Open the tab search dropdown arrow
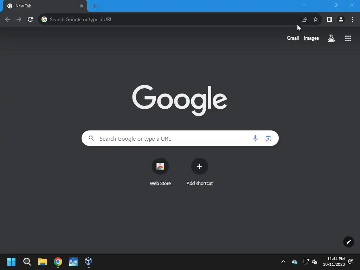 click(x=303, y=5)
